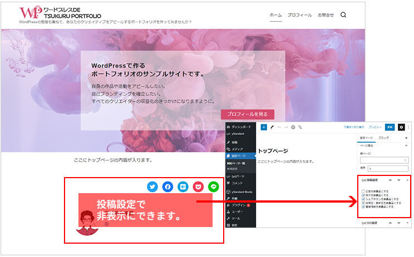Switch to ブロック settings tab
Screen dimensions: 414x257
[383, 138]
